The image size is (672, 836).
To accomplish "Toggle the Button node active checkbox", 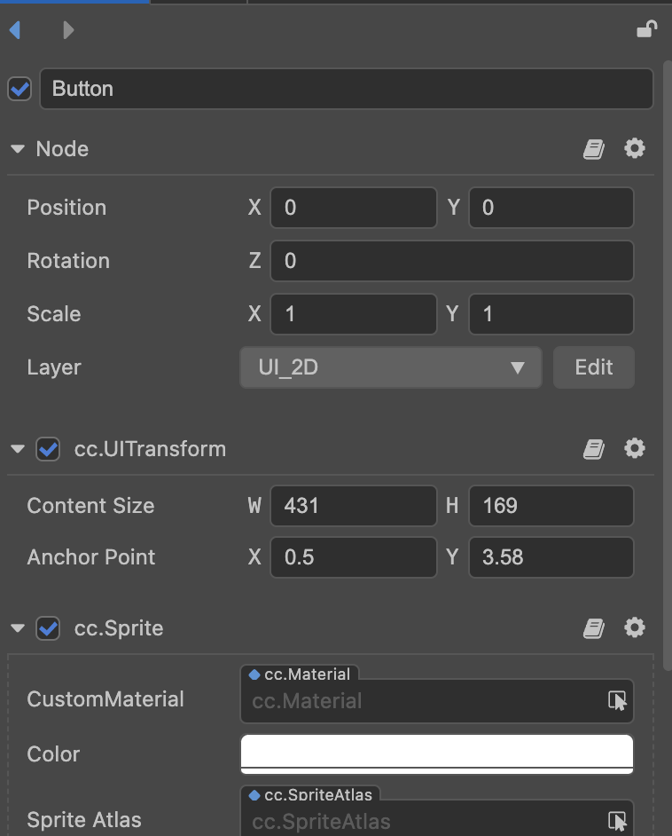I will click(20, 89).
